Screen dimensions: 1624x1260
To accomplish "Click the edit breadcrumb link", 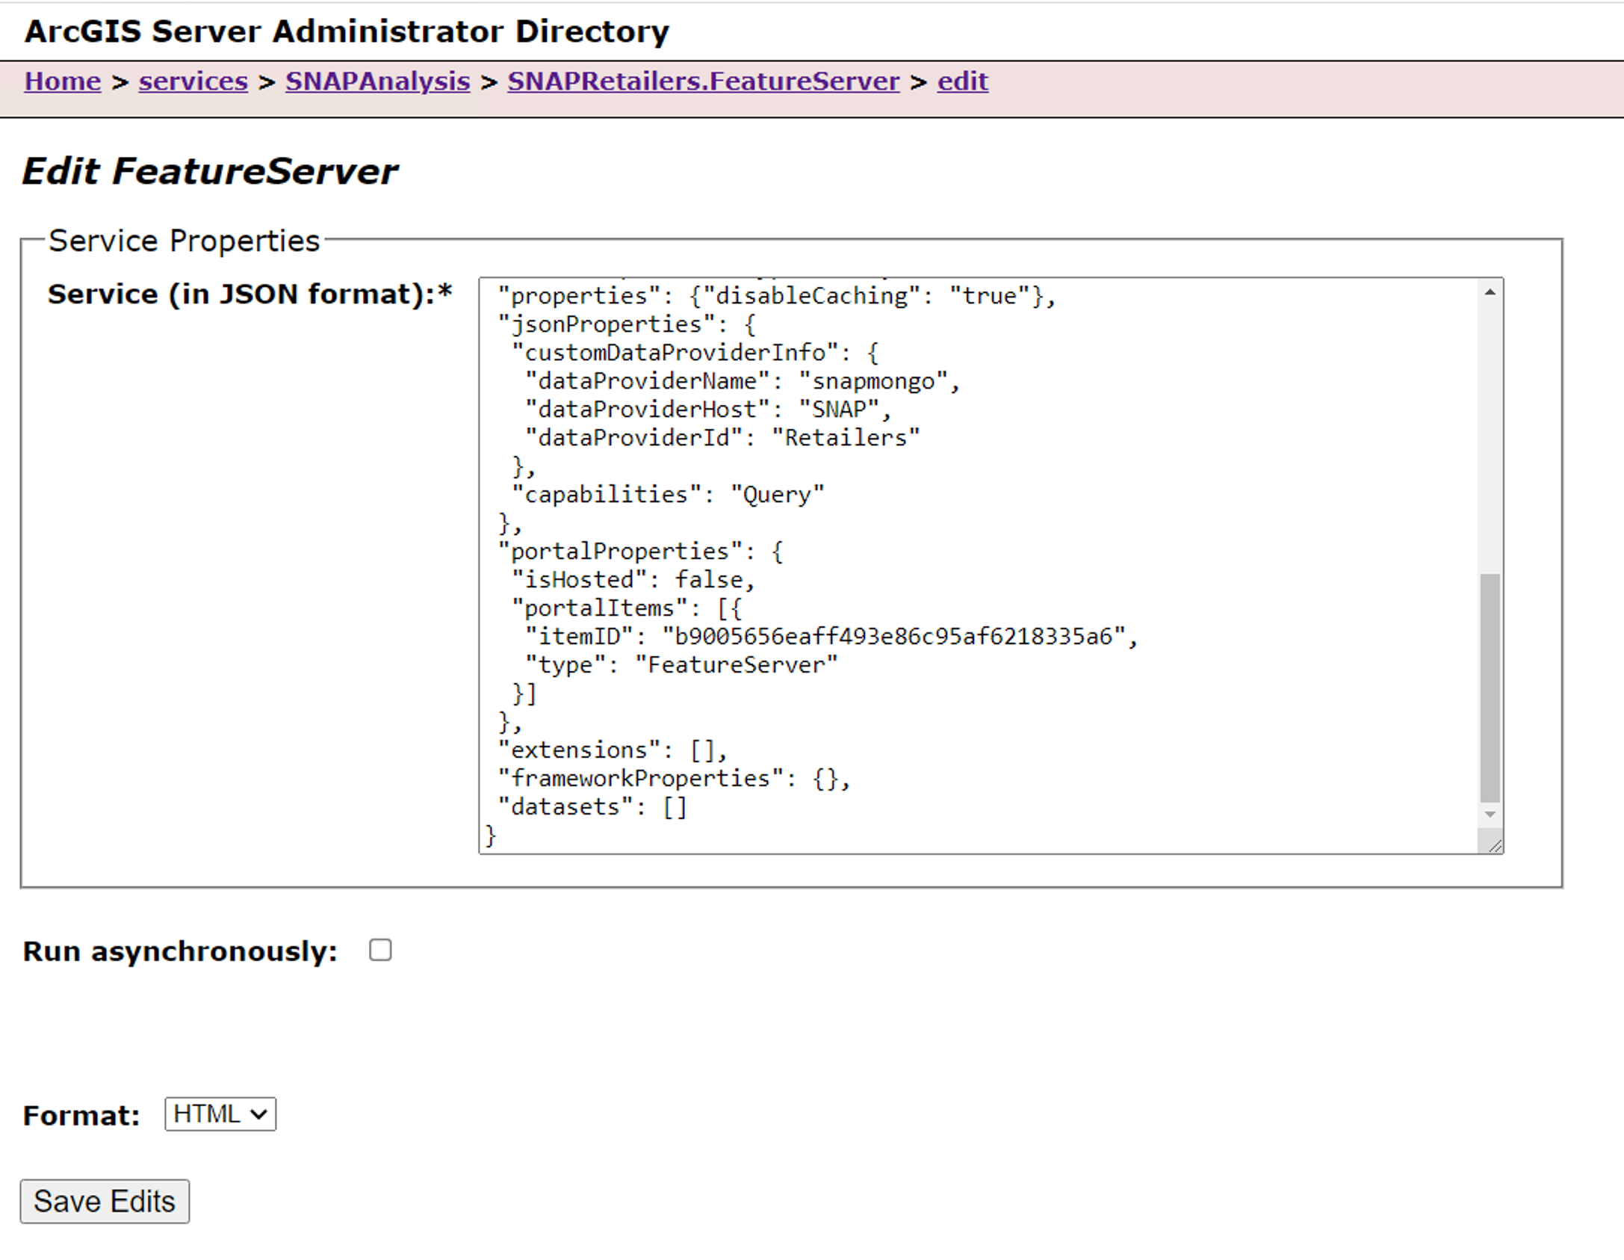I will (962, 81).
